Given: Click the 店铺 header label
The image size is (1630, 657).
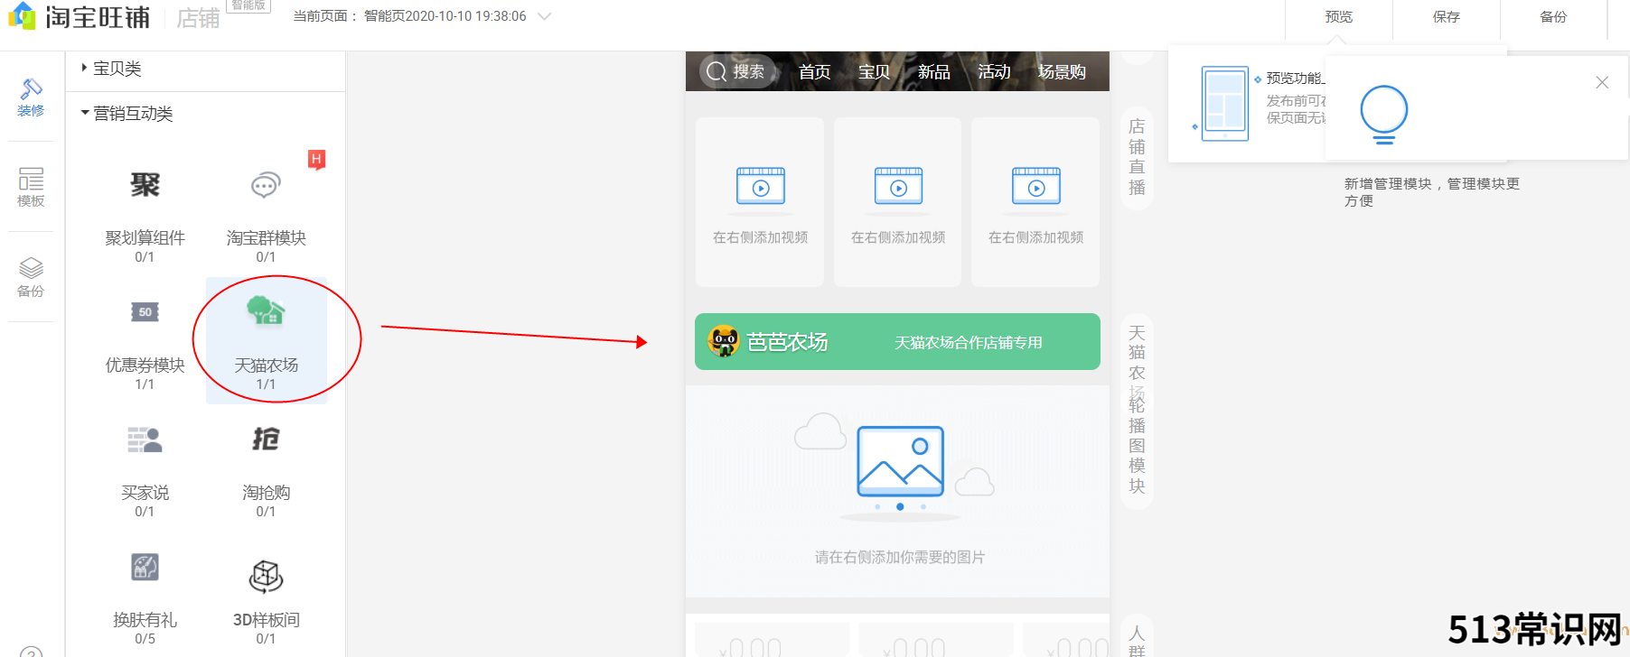Looking at the screenshot, I should click(198, 18).
